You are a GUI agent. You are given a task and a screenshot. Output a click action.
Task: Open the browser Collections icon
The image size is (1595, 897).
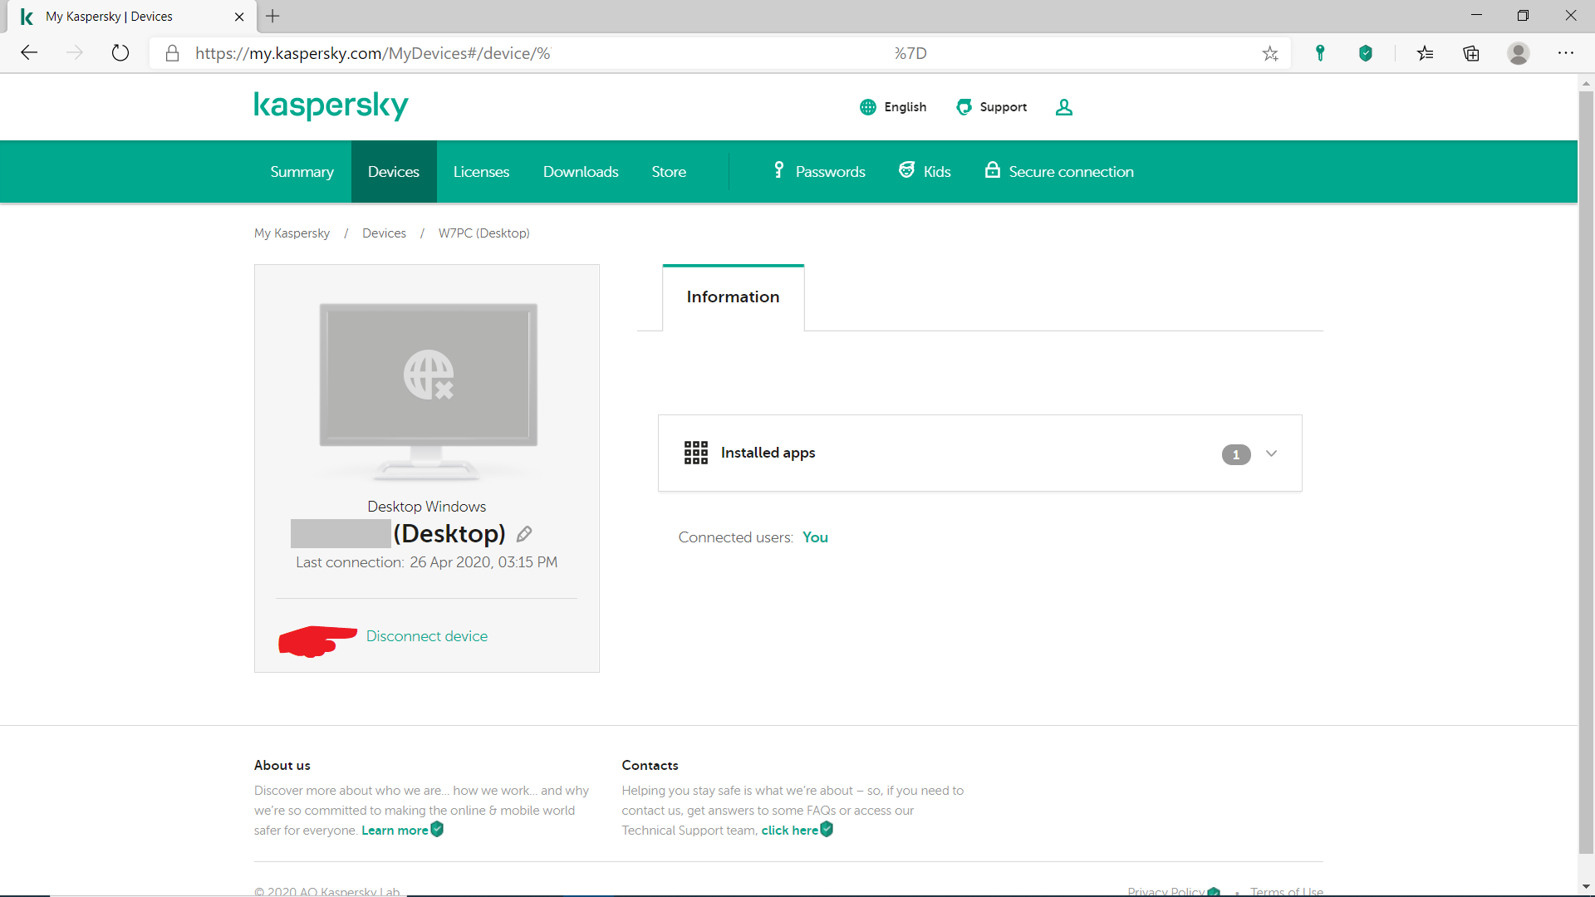click(x=1471, y=53)
